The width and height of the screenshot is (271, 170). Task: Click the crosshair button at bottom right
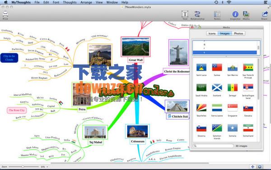[x=252, y=167]
